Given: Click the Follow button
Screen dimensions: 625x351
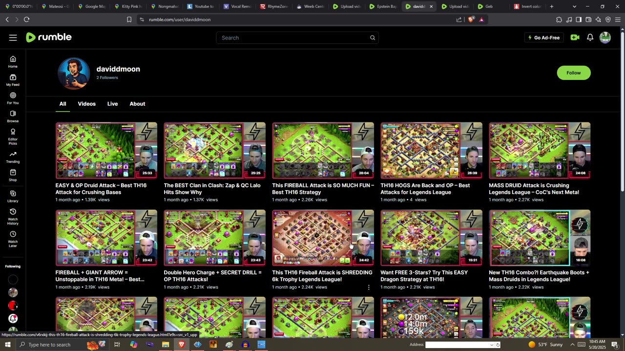Looking at the screenshot, I should click(574, 73).
